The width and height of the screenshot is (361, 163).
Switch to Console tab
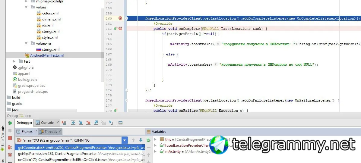tap(47, 123)
